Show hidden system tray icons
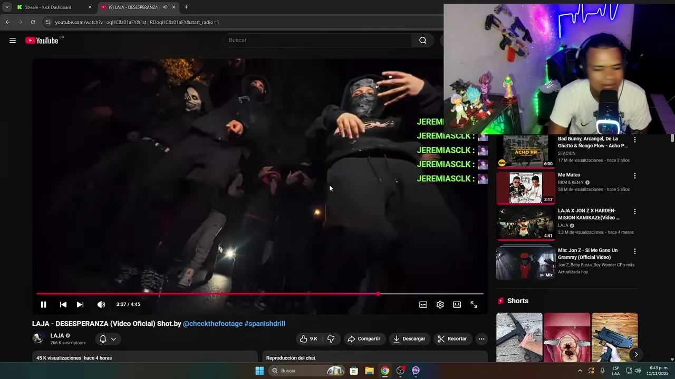The height and width of the screenshot is (379, 675). point(580,371)
